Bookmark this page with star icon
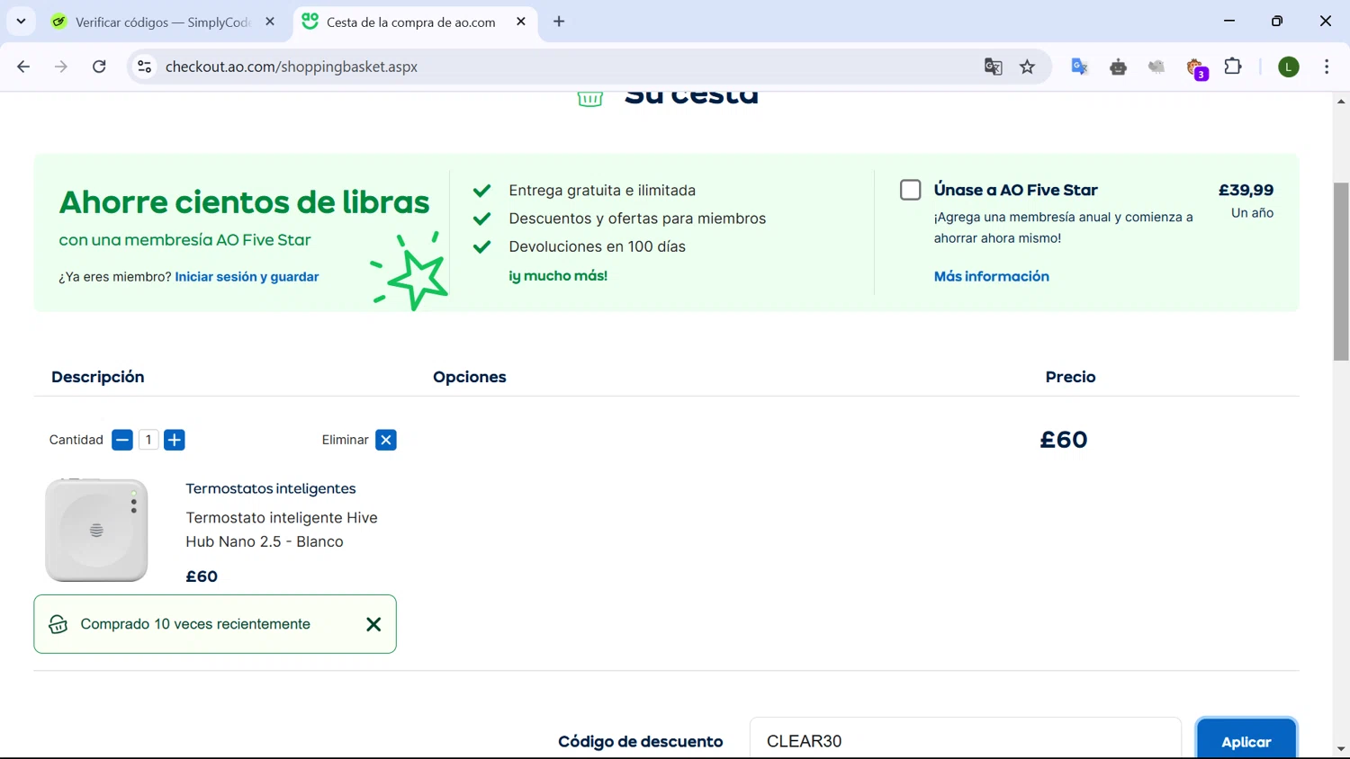The width and height of the screenshot is (1350, 759). [x=1027, y=67]
